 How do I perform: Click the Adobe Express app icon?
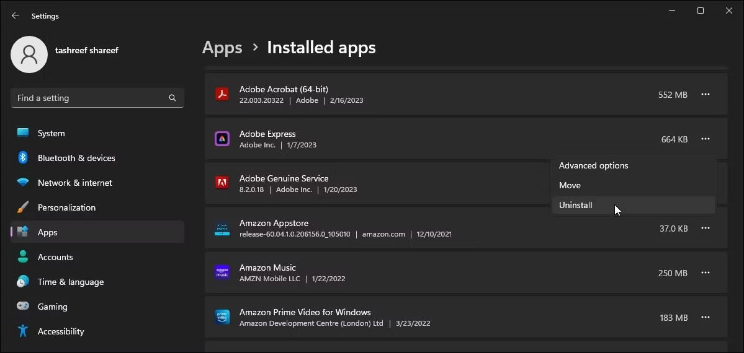[222, 139]
